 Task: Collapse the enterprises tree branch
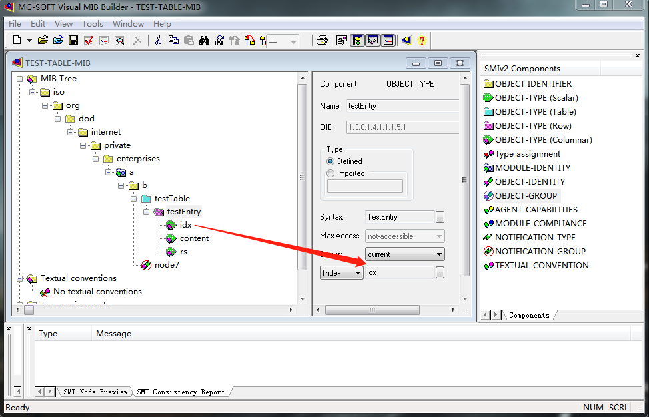(97, 159)
